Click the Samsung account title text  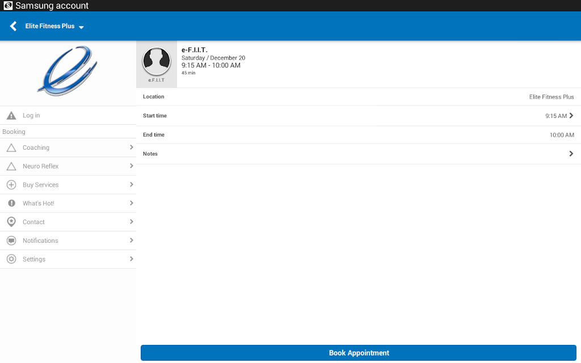point(52,6)
